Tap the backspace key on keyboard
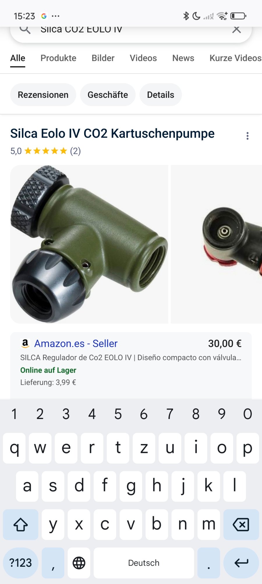Screen dimensions: 262x584 [241, 524]
